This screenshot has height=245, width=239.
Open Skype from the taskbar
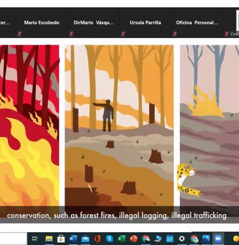[109, 239]
